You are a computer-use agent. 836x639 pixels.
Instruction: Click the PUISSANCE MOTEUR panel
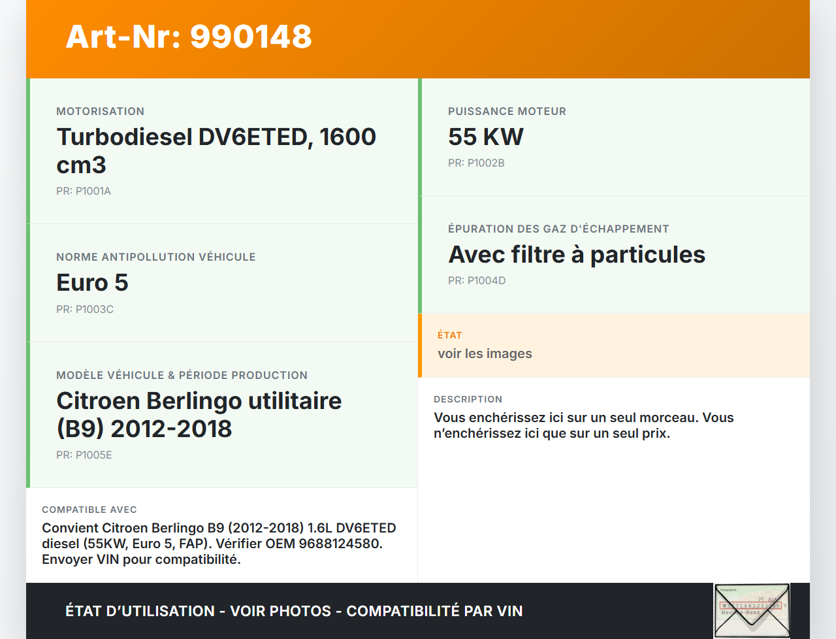(614, 136)
